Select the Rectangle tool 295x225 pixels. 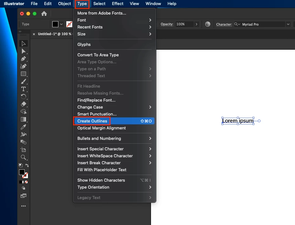click(23, 74)
